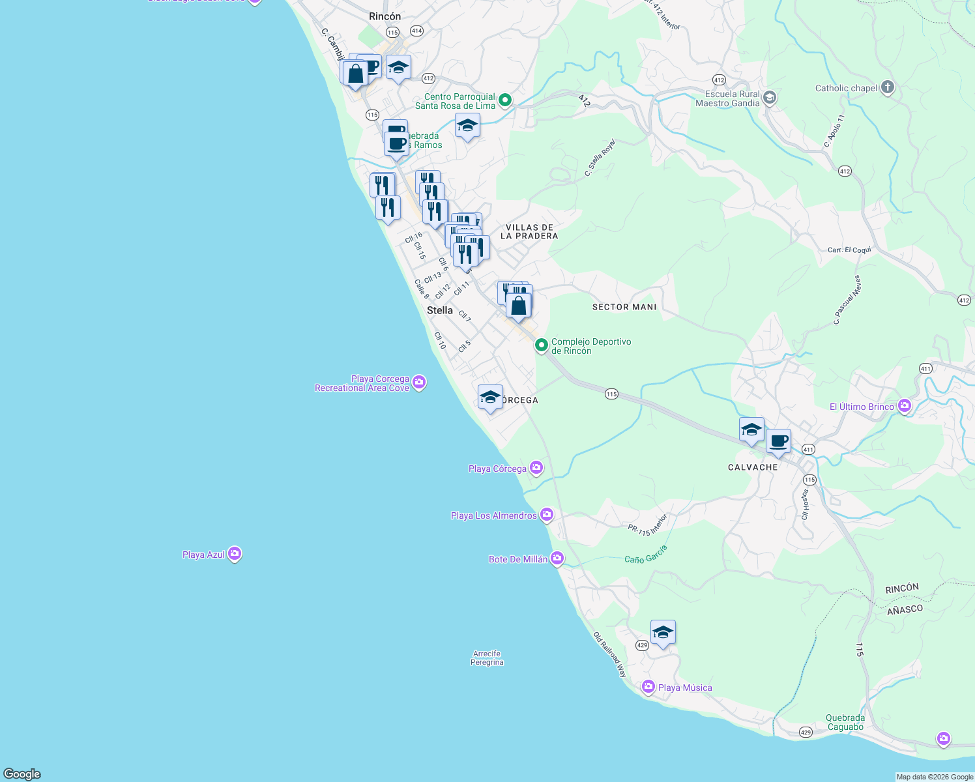Click the Centro Parroquial Santa Rosa de Lima marker
This screenshot has width=975, height=782.
click(x=503, y=100)
